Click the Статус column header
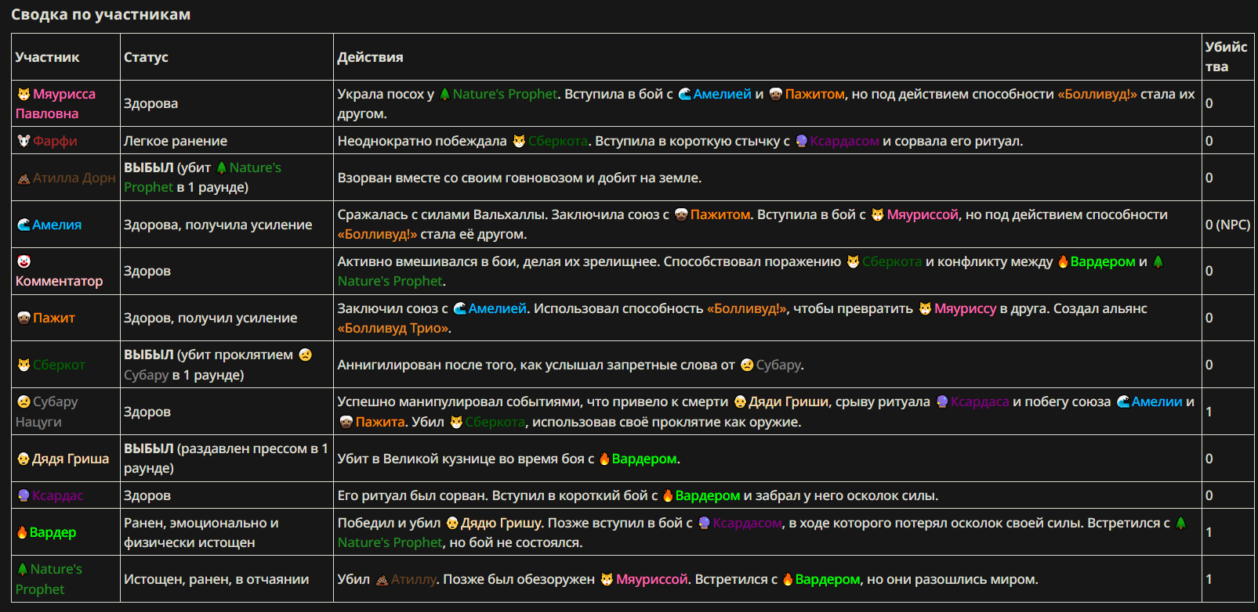The height and width of the screenshot is (612, 1258). (x=146, y=57)
